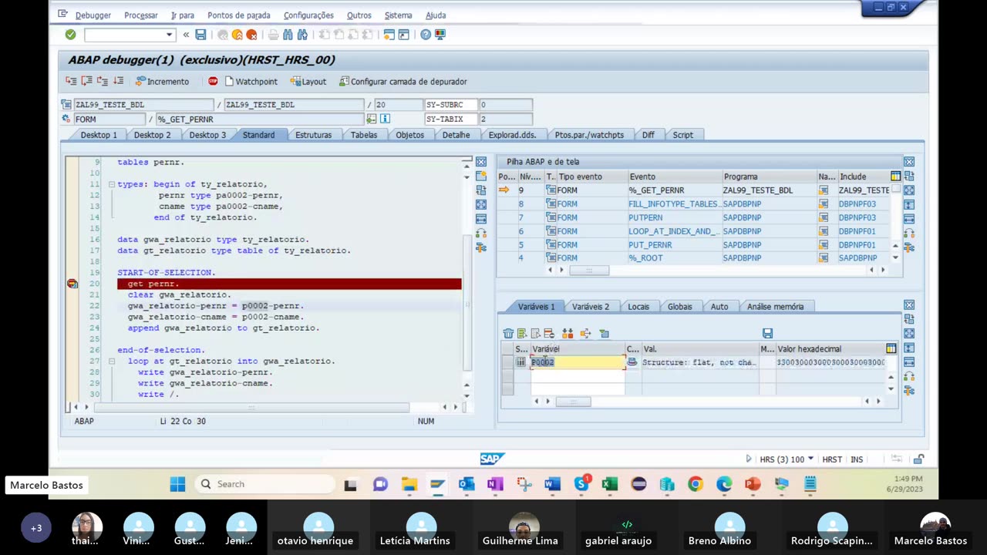Click the Help question mark icon
This screenshot has width=987, height=555.
click(426, 35)
